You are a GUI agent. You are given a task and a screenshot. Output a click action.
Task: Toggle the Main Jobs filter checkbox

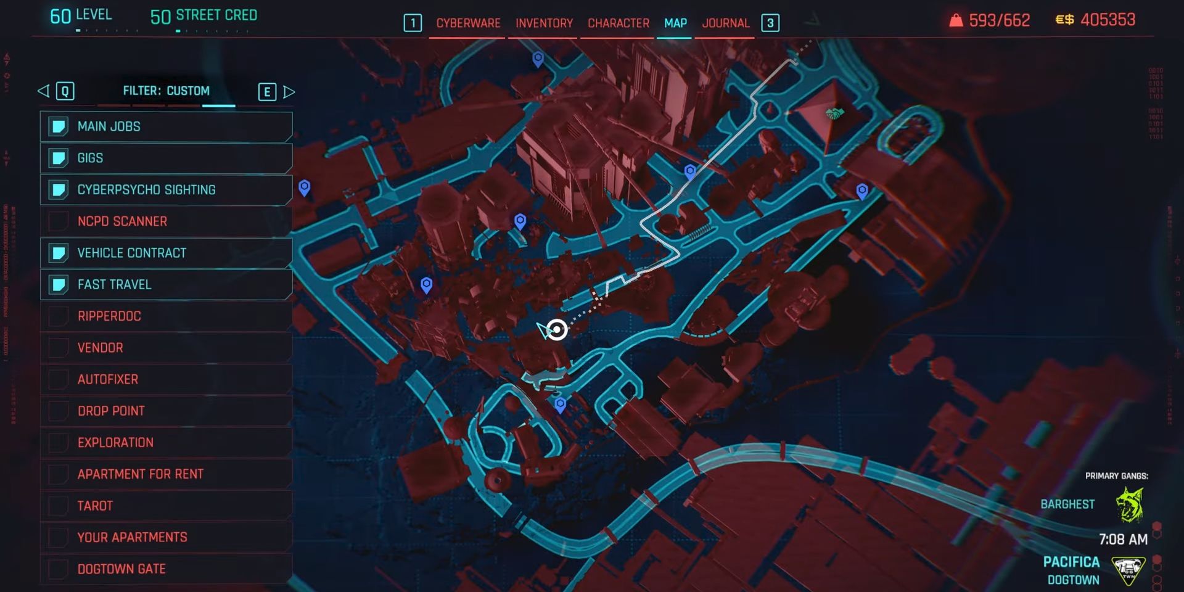point(59,126)
